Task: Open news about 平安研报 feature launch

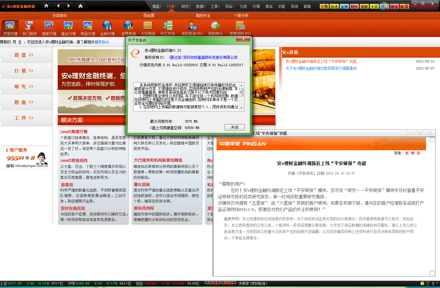Action: [321, 61]
